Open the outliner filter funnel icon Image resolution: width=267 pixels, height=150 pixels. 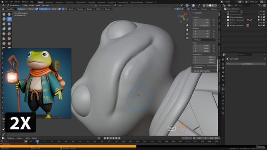259,5
